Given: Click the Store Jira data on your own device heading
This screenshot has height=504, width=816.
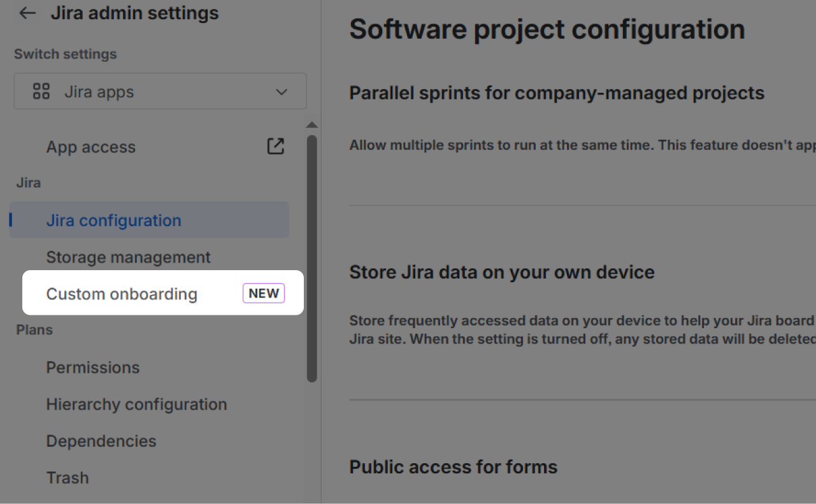Looking at the screenshot, I should [x=502, y=273].
